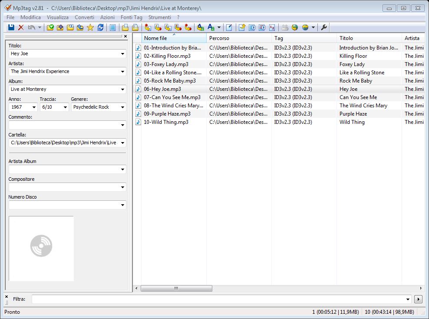Click the horizontal scrollbar thumb of file list
Viewport: 429px width, 319px height.
coord(176,288)
